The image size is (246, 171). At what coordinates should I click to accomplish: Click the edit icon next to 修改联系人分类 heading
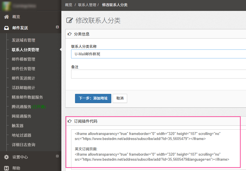coord(69,20)
